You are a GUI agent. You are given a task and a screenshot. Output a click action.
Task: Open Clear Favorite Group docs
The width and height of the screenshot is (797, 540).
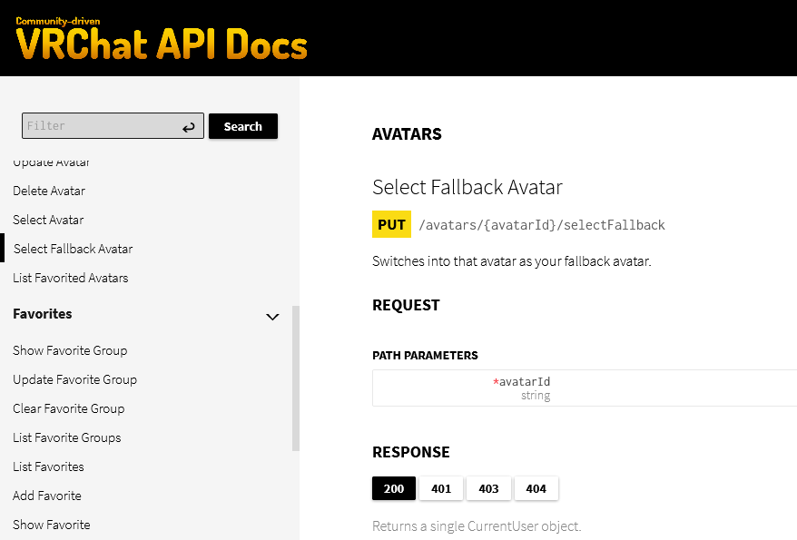click(x=69, y=408)
